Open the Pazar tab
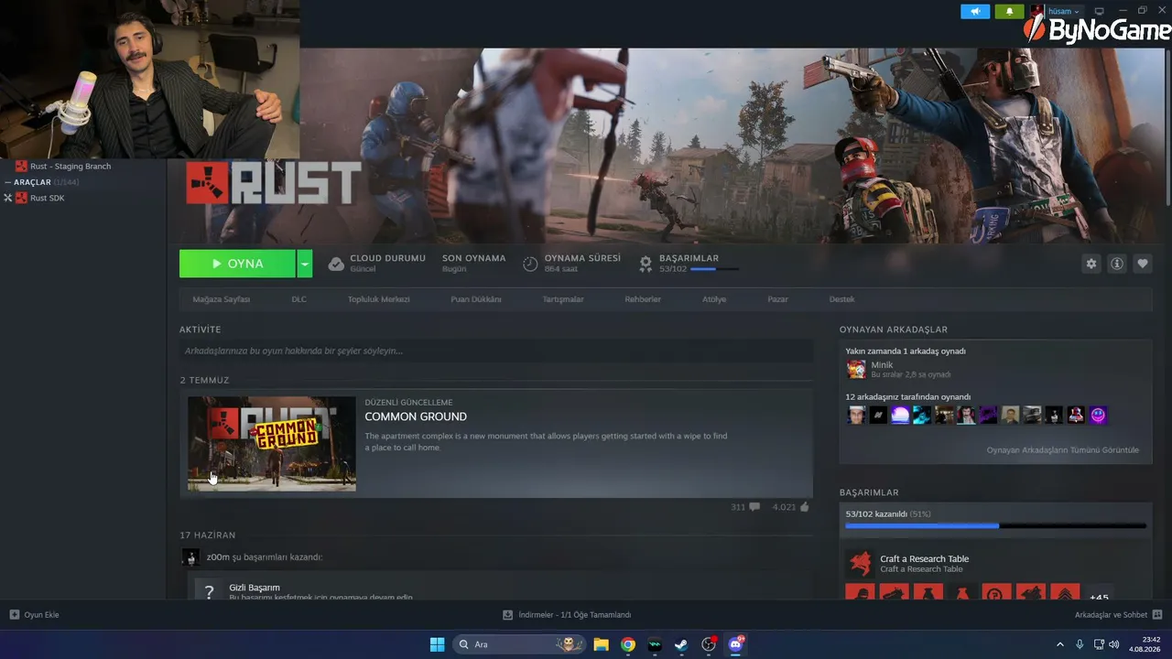Screen dimensions: 1172x659 (778, 299)
